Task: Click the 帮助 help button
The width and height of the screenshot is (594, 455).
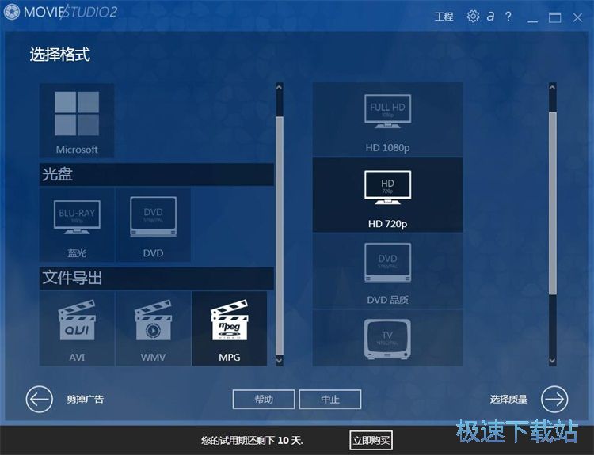Action: 264,400
